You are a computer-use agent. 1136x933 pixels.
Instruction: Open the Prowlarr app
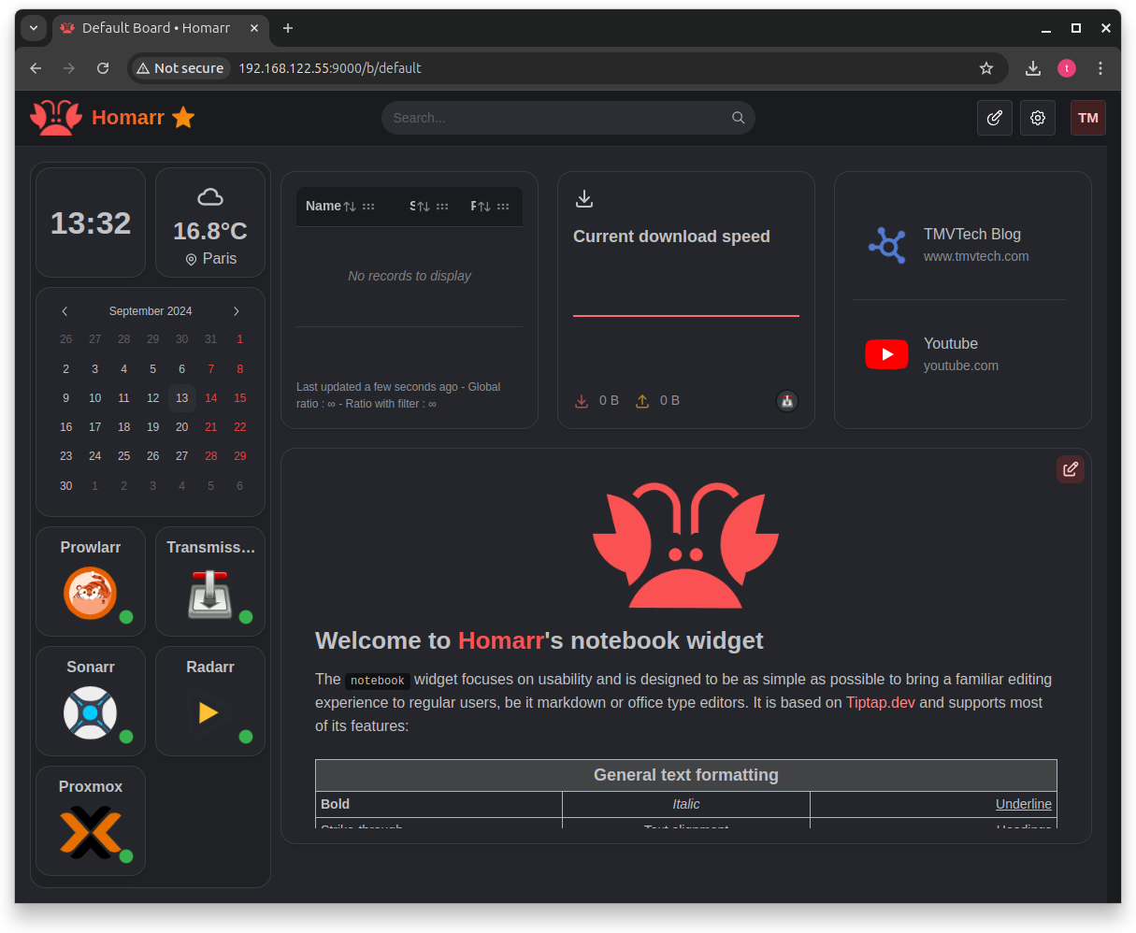tap(90, 581)
